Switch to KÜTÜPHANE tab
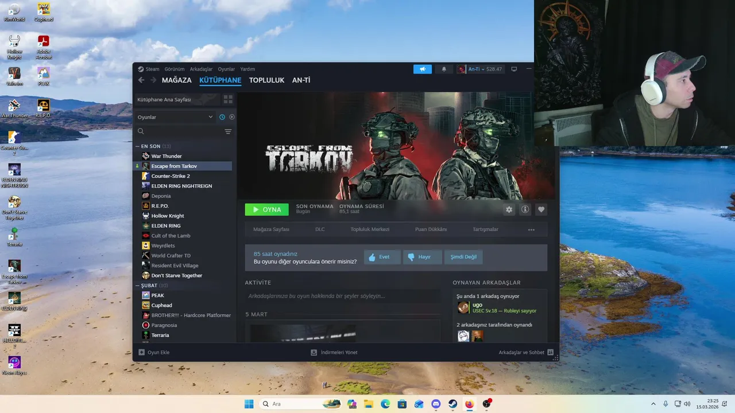735x413 pixels. click(220, 80)
